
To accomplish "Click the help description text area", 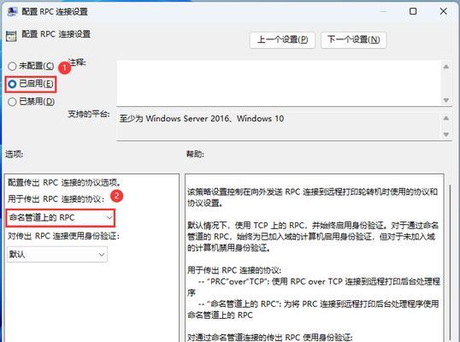I will pyautogui.click(x=315, y=258).
